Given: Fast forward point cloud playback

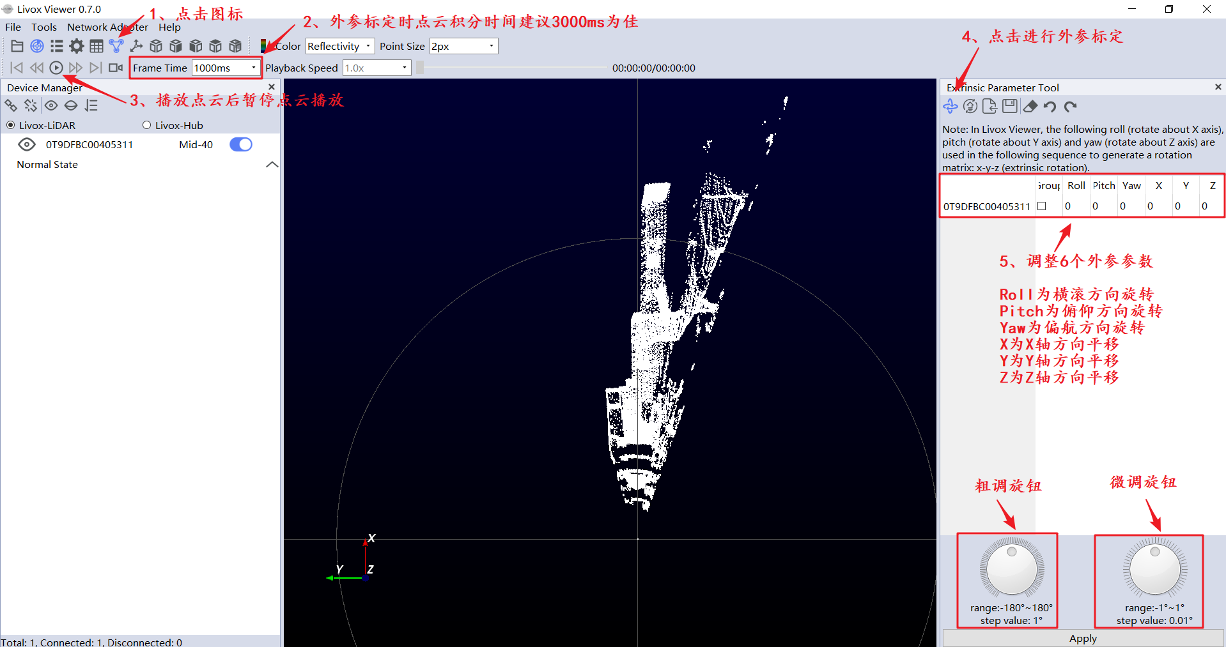Looking at the screenshot, I should [75, 68].
